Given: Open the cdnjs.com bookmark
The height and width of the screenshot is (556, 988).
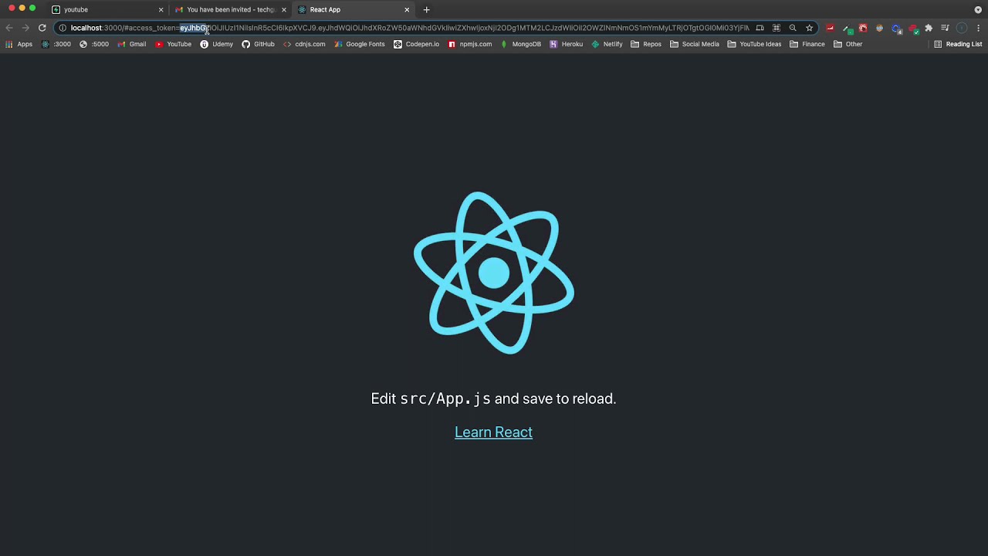Looking at the screenshot, I should pyautogui.click(x=304, y=44).
